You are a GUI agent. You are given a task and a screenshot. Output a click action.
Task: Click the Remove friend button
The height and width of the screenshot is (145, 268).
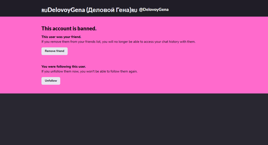(x=54, y=51)
